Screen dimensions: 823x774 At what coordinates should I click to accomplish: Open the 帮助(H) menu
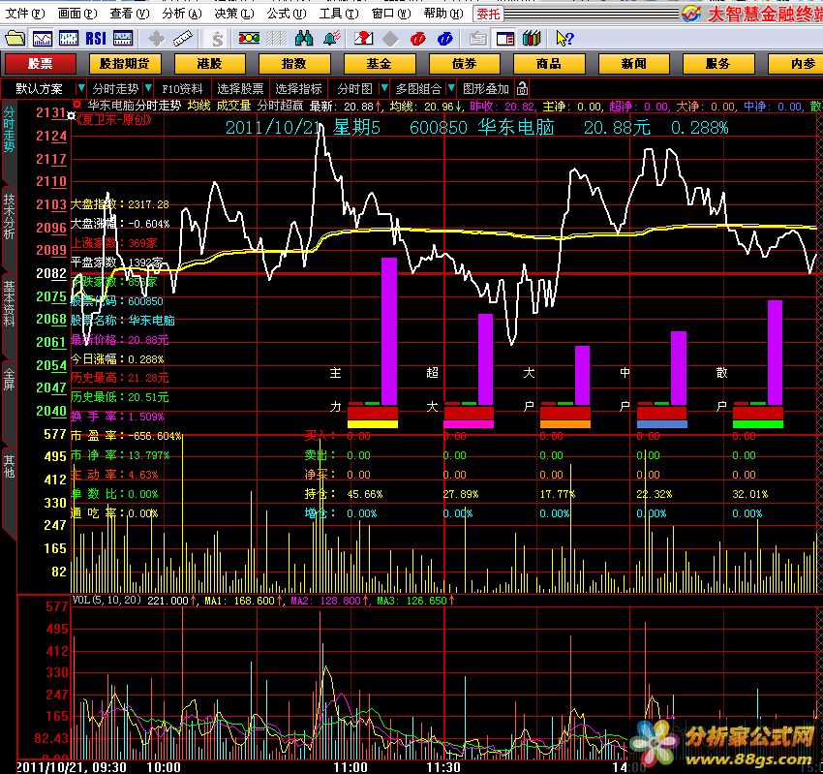443,14
